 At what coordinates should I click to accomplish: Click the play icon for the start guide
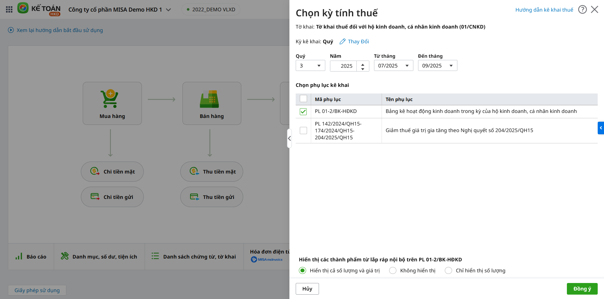coord(11,30)
